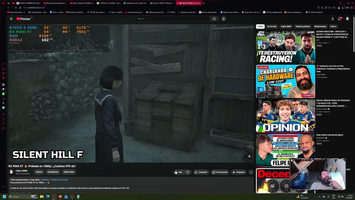Image resolution: width=355 pixels, height=200 pixels.
Task: Open 'TikTok de Cabra S...' bookmark
Action: 97,12
